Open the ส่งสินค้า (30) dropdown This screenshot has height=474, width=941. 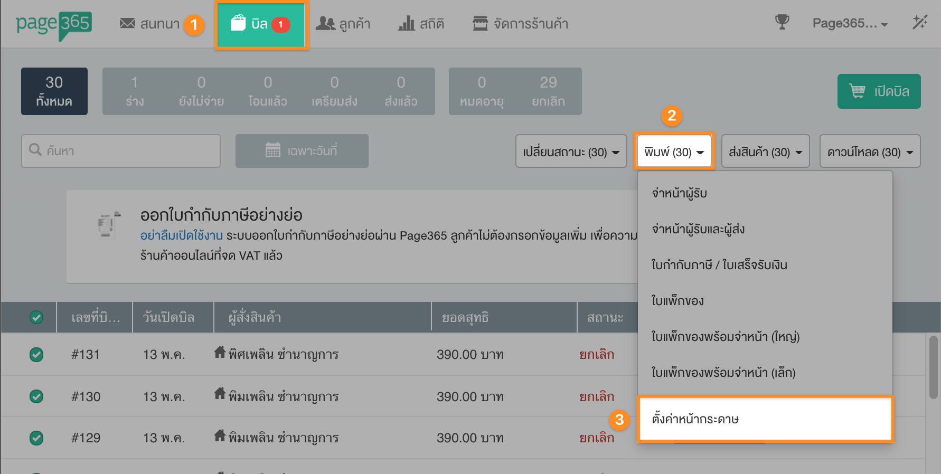tap(766, 151)
